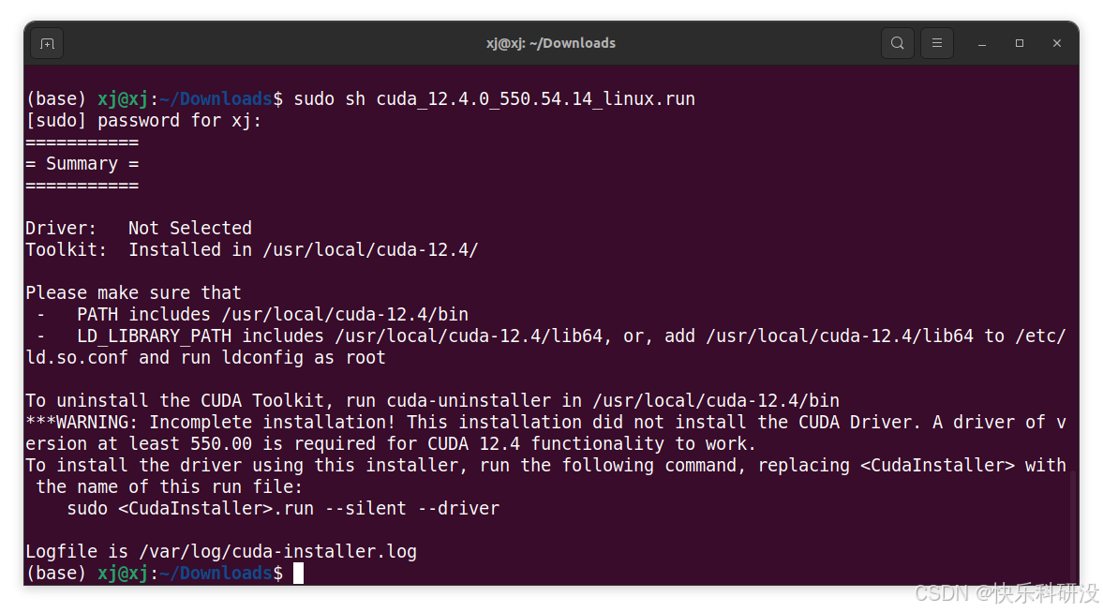Click the /var/log/cuda-installer.log path
The image size is (1103, 612).
278,551
